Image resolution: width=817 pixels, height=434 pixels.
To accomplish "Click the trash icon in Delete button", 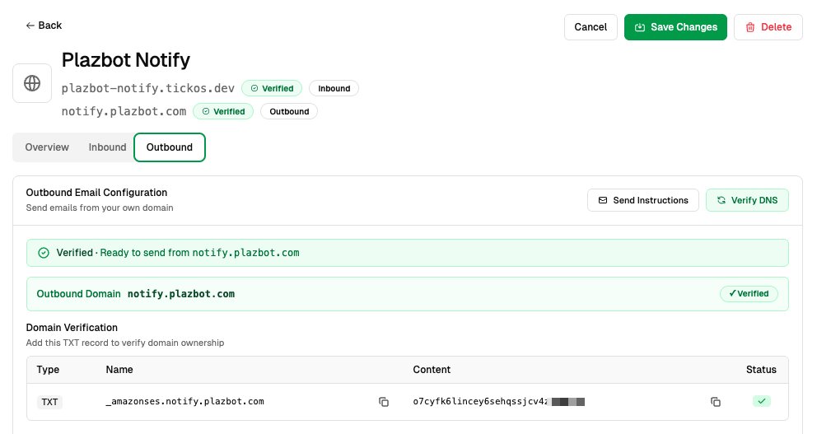I will point(750,27).
